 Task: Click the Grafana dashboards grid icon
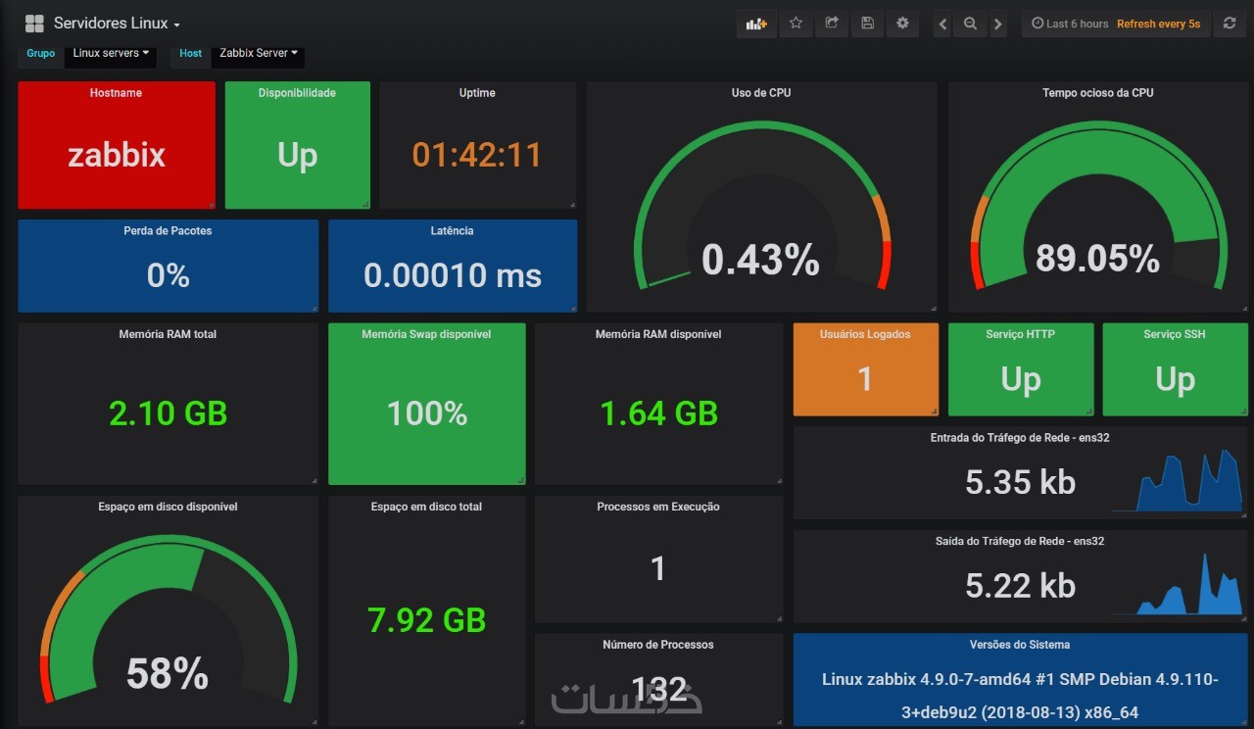[x=34, y=24]
